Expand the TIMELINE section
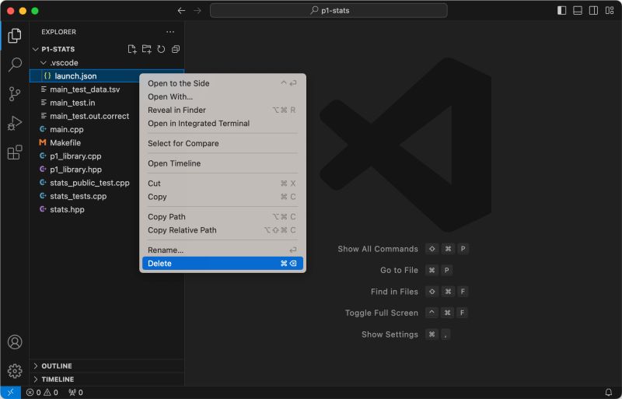The image size is (622, 399). point(107,379)
